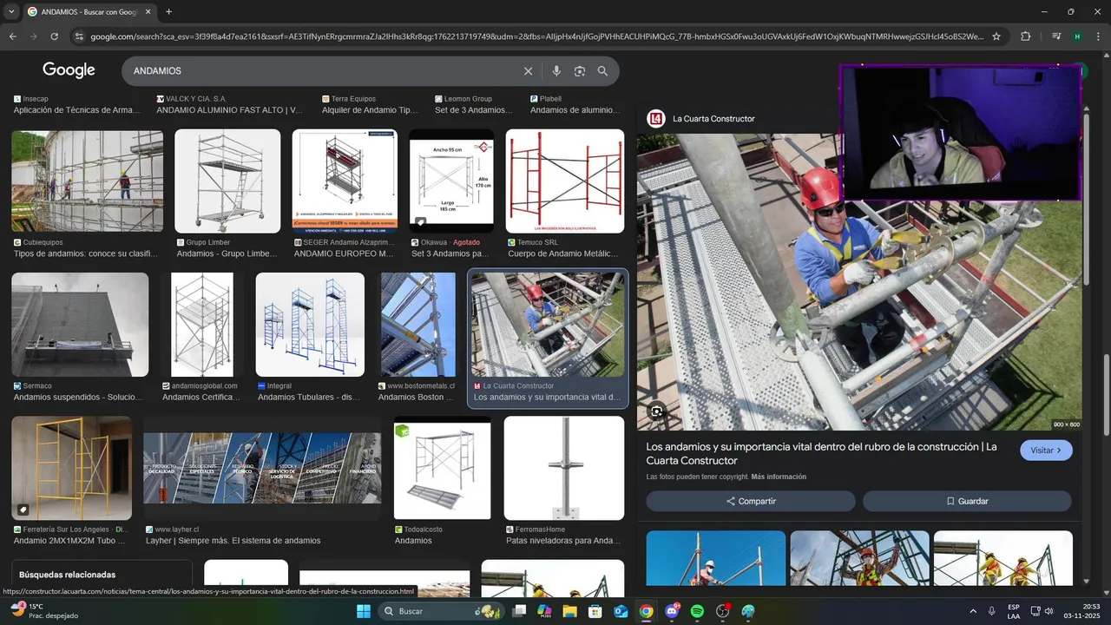Open FerromasHome Patas niveladoras image
The height and width of the screenshot is (625, 1111).
564,468
